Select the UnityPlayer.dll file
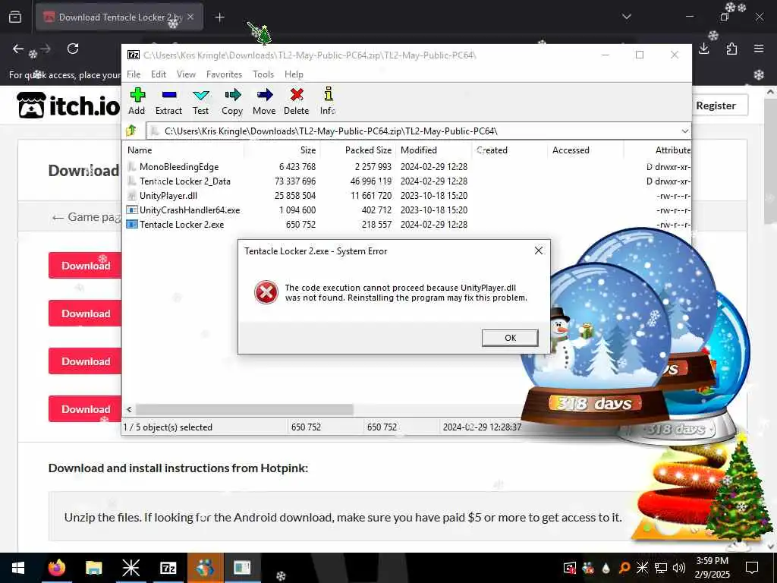 coord(407,196)
